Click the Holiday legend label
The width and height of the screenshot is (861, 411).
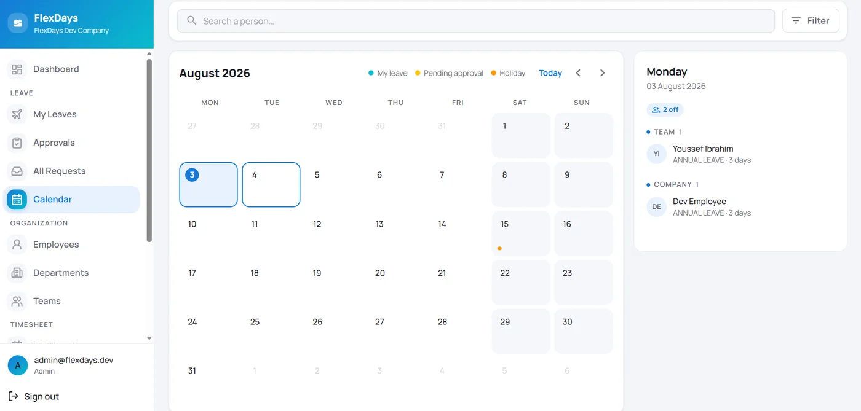pyautogui.click(x=512, y=73)
